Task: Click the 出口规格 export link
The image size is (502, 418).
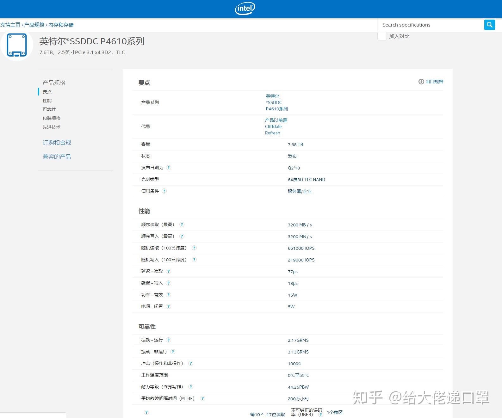Action: point(434,82)
